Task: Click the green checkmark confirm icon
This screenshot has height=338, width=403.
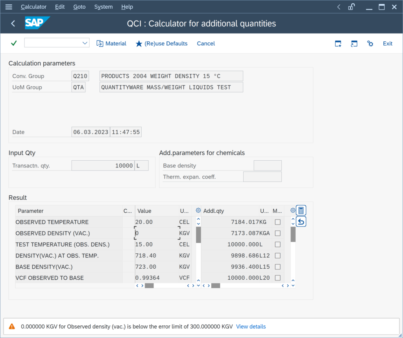Action: click(14, 43)
